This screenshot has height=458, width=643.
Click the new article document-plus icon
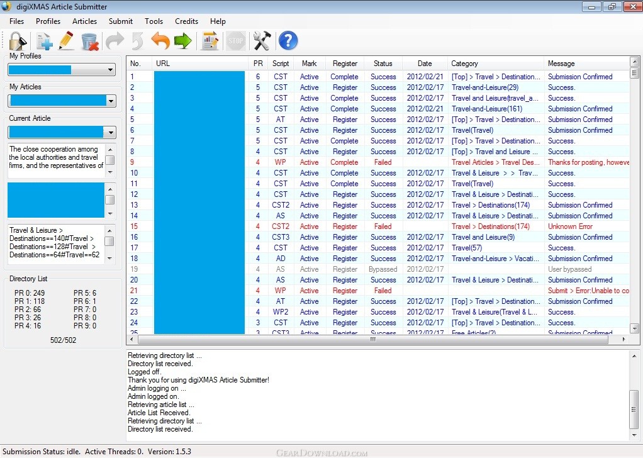[x=44, y=41]
